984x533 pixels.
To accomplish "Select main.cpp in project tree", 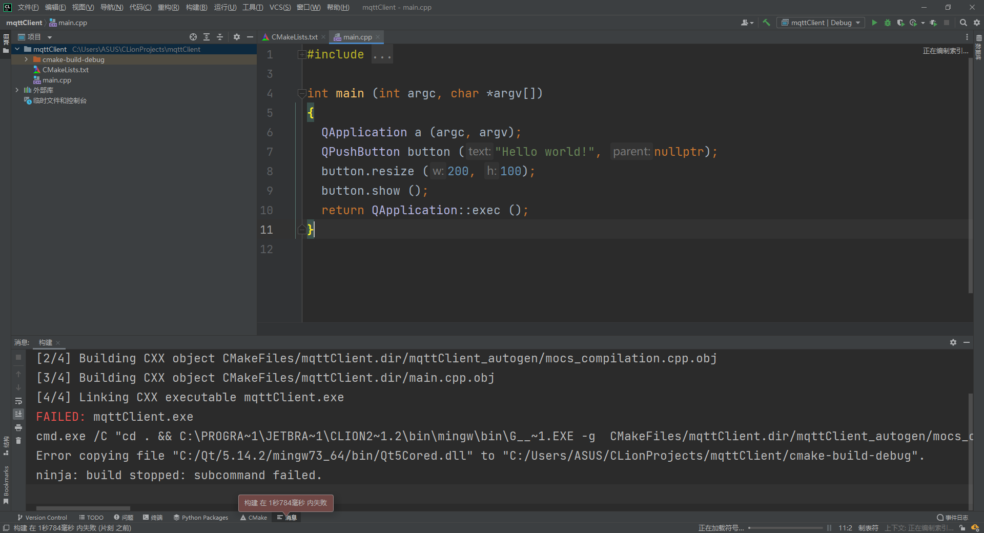I will (x=56, y=80).
